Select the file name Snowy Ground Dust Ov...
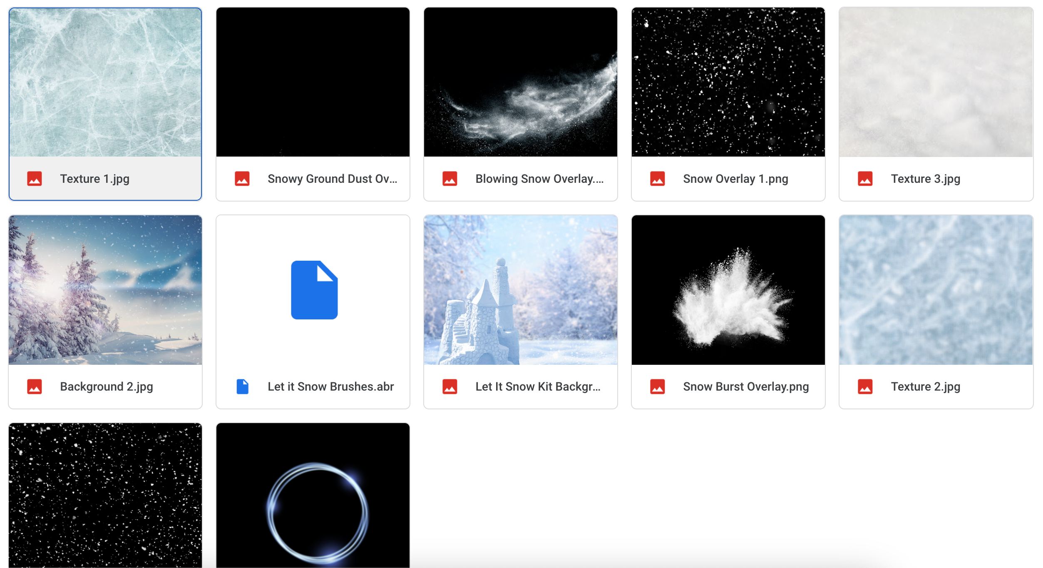Screen dimensions: 1043x568 coord(333,179)
